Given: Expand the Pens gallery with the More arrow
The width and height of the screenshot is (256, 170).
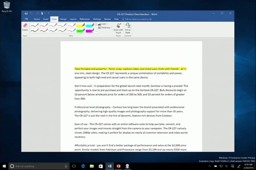Looking at the screenshot, I should click(96, 31).
